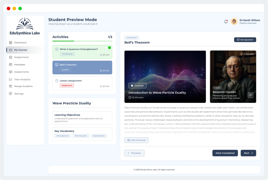Select the Lesson Assignment activity

(x=82, y=83)
